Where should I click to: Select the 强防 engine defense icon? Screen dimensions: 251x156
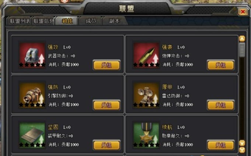click(x=32, y=95)
